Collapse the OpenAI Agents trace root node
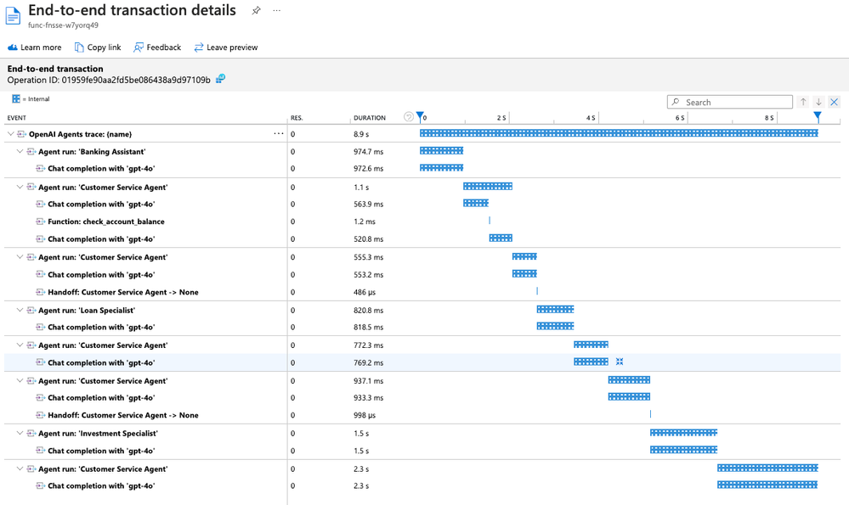Screen dimensions: 849x505 click(10, 133)
